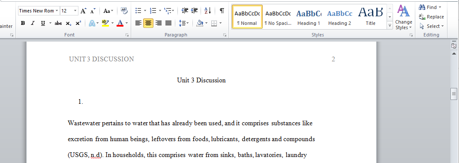Open the Styles dialog launcher

pos(411,35)
